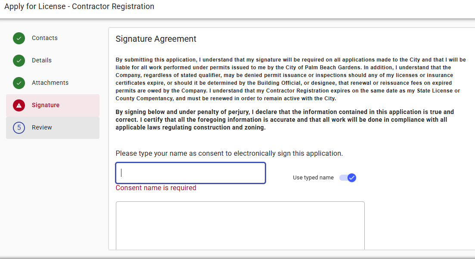Click the Apply for License page title
This screenshot has width=475, height=259.
click(x=79, y=6)
